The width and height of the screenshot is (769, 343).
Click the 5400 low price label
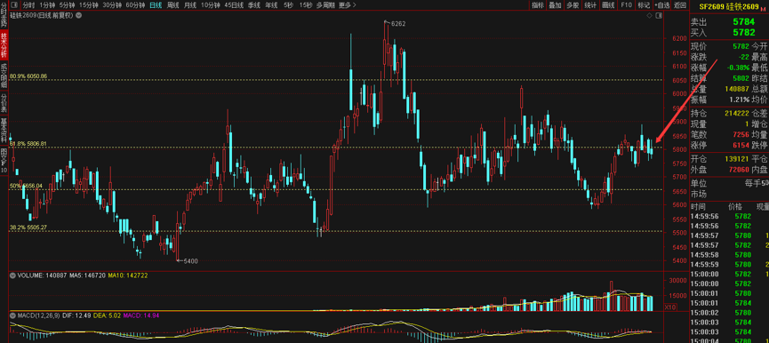click(190, 261)
